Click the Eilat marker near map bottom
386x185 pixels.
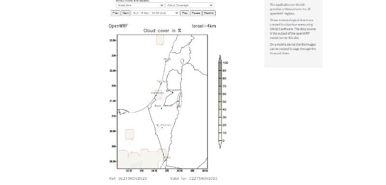click(166, 160)
